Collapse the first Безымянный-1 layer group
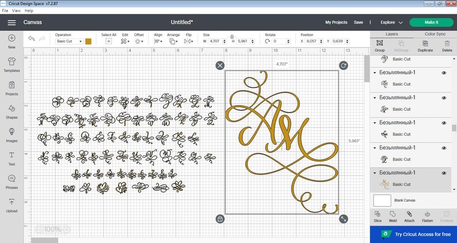 click(x=375, y=73)
